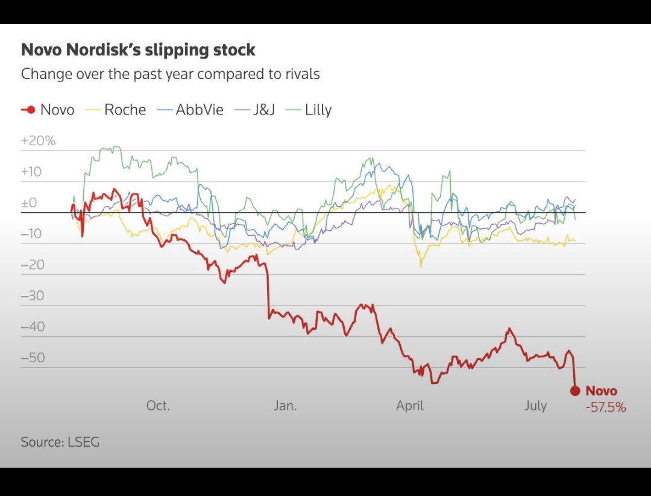Toggle the AbbVie legend label

point(200,110)
